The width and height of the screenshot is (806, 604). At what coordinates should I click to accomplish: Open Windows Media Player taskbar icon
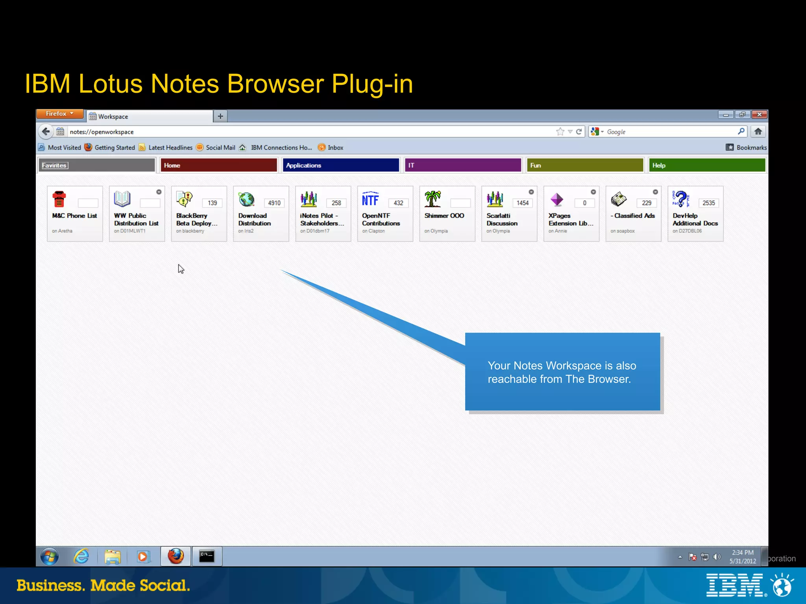(143, 556)
